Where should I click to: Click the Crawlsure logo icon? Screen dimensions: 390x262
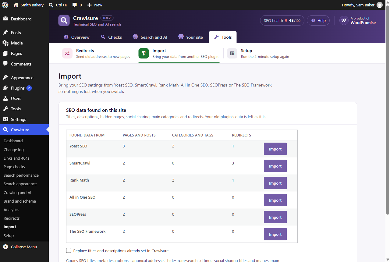pyautogui.click(x=64, y=20)
